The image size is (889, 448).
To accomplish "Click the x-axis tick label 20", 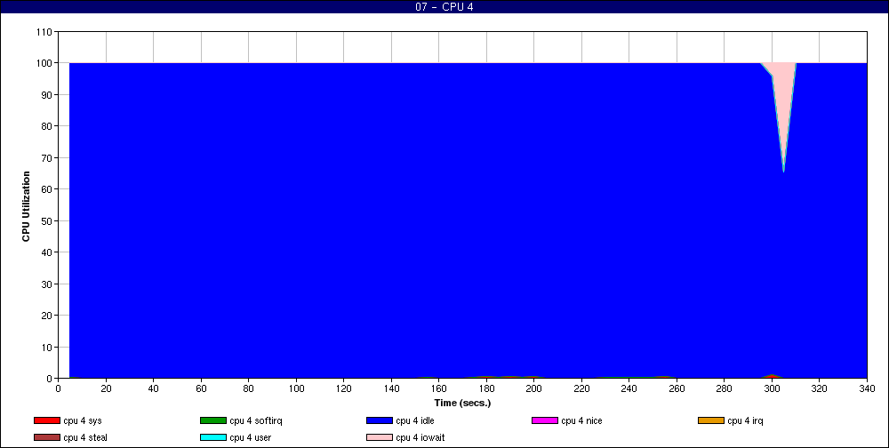I will (106, 388).
